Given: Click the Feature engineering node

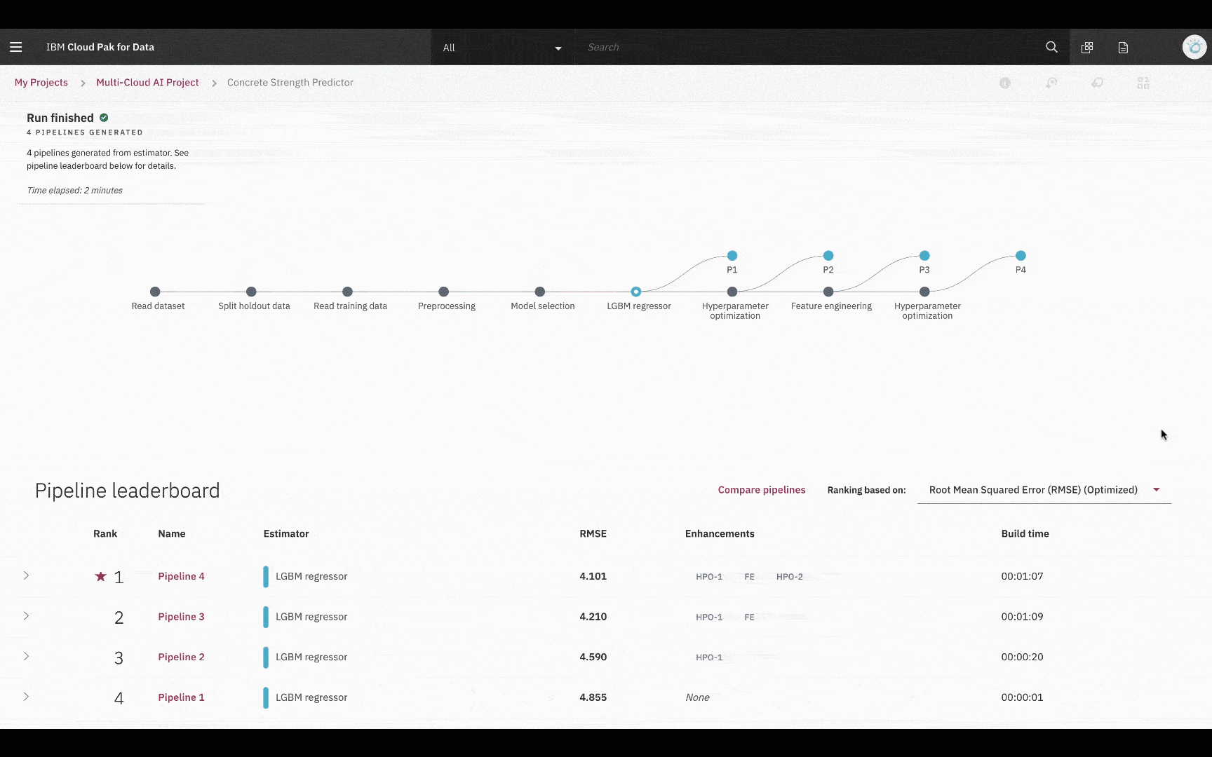Looking at the screenshot, I should [828, 292].
